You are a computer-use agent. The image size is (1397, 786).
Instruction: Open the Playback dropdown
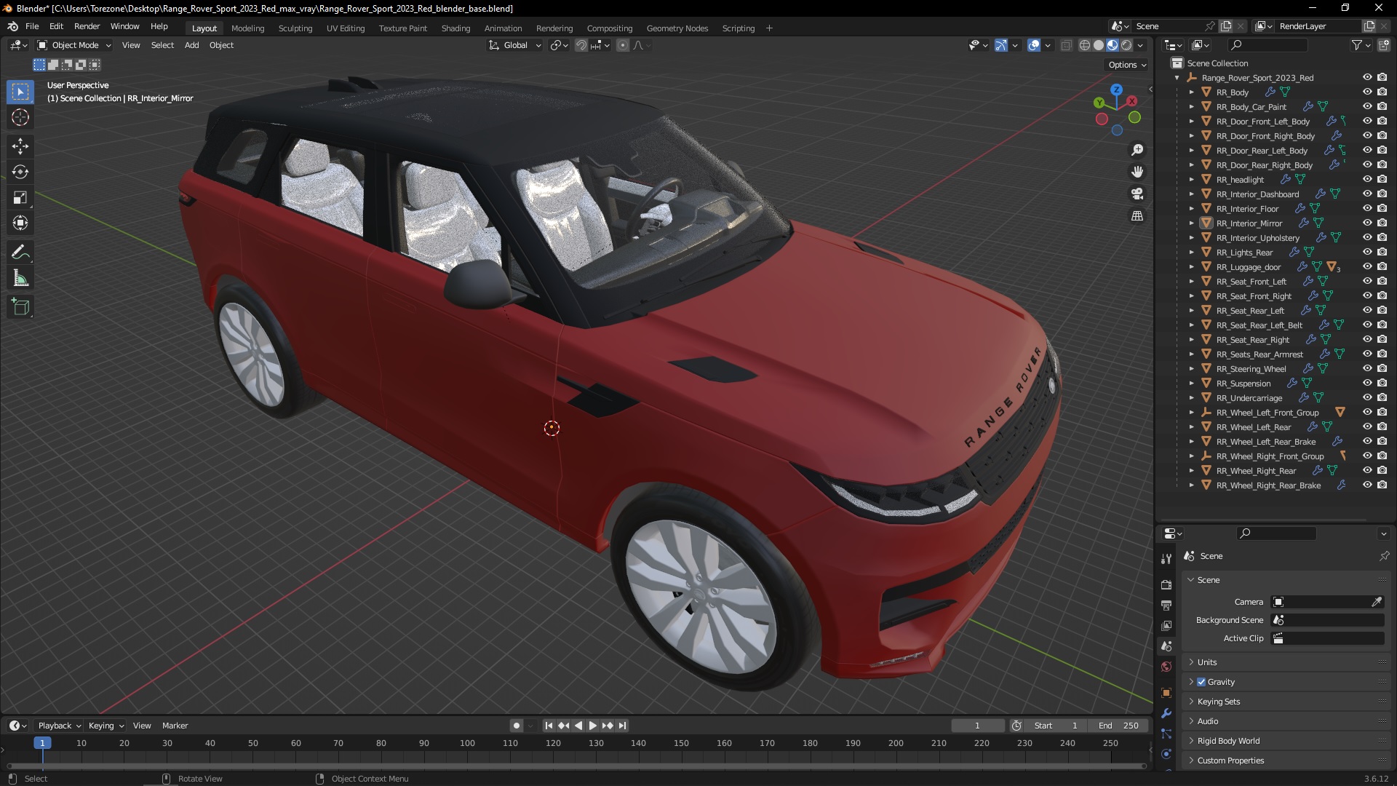(59, 726)
